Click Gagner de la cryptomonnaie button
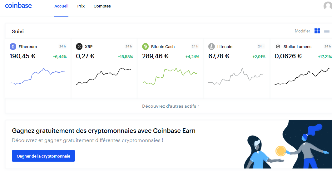The image size is (332, 171). (43, 156)
